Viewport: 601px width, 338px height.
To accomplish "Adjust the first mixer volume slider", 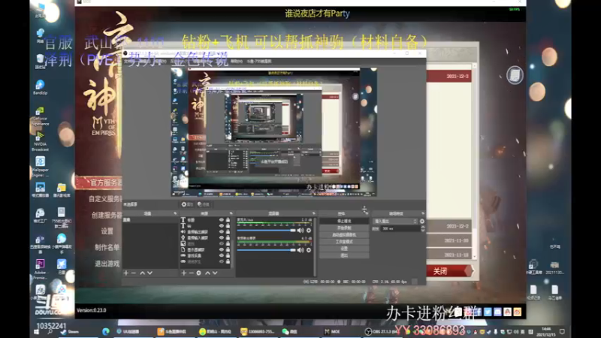I will [266, 231].
